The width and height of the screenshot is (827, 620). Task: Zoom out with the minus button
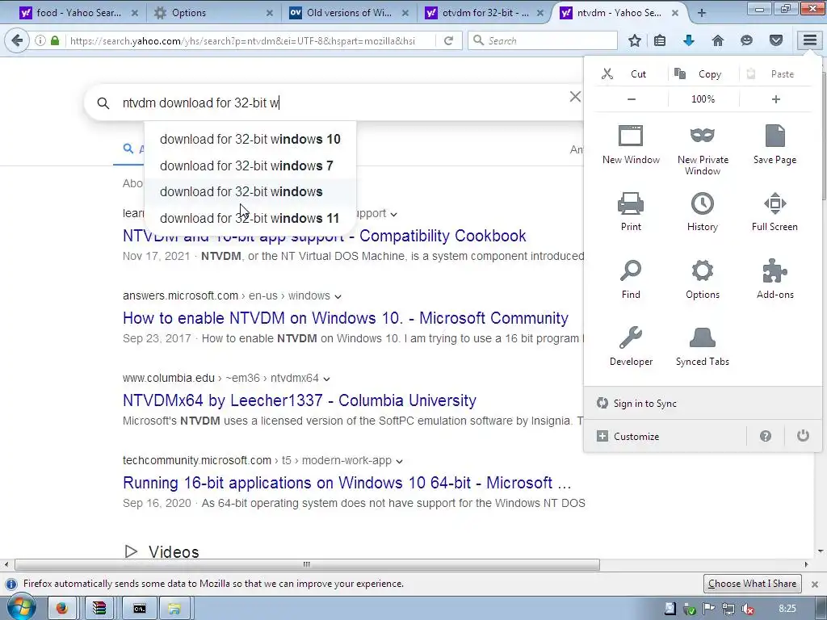pyautogui.click(x=632, y=99)
